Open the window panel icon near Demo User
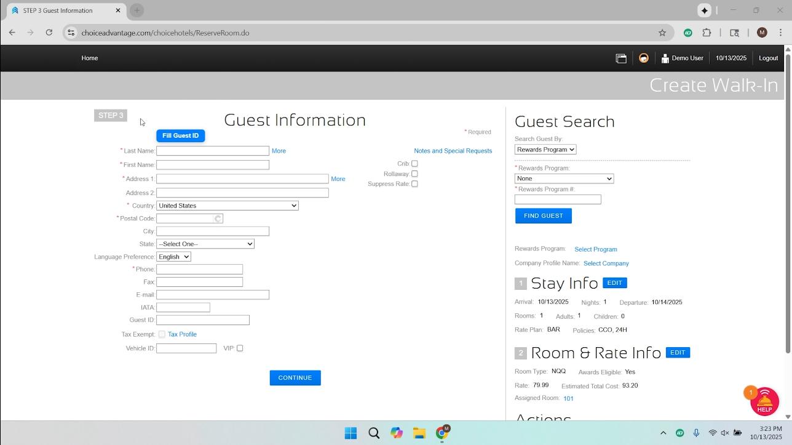The height and width of the screenshot is (445, 792). click(621, 58)
